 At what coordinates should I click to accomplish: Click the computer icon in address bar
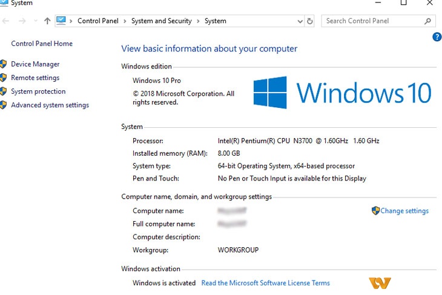click(61, 21)
